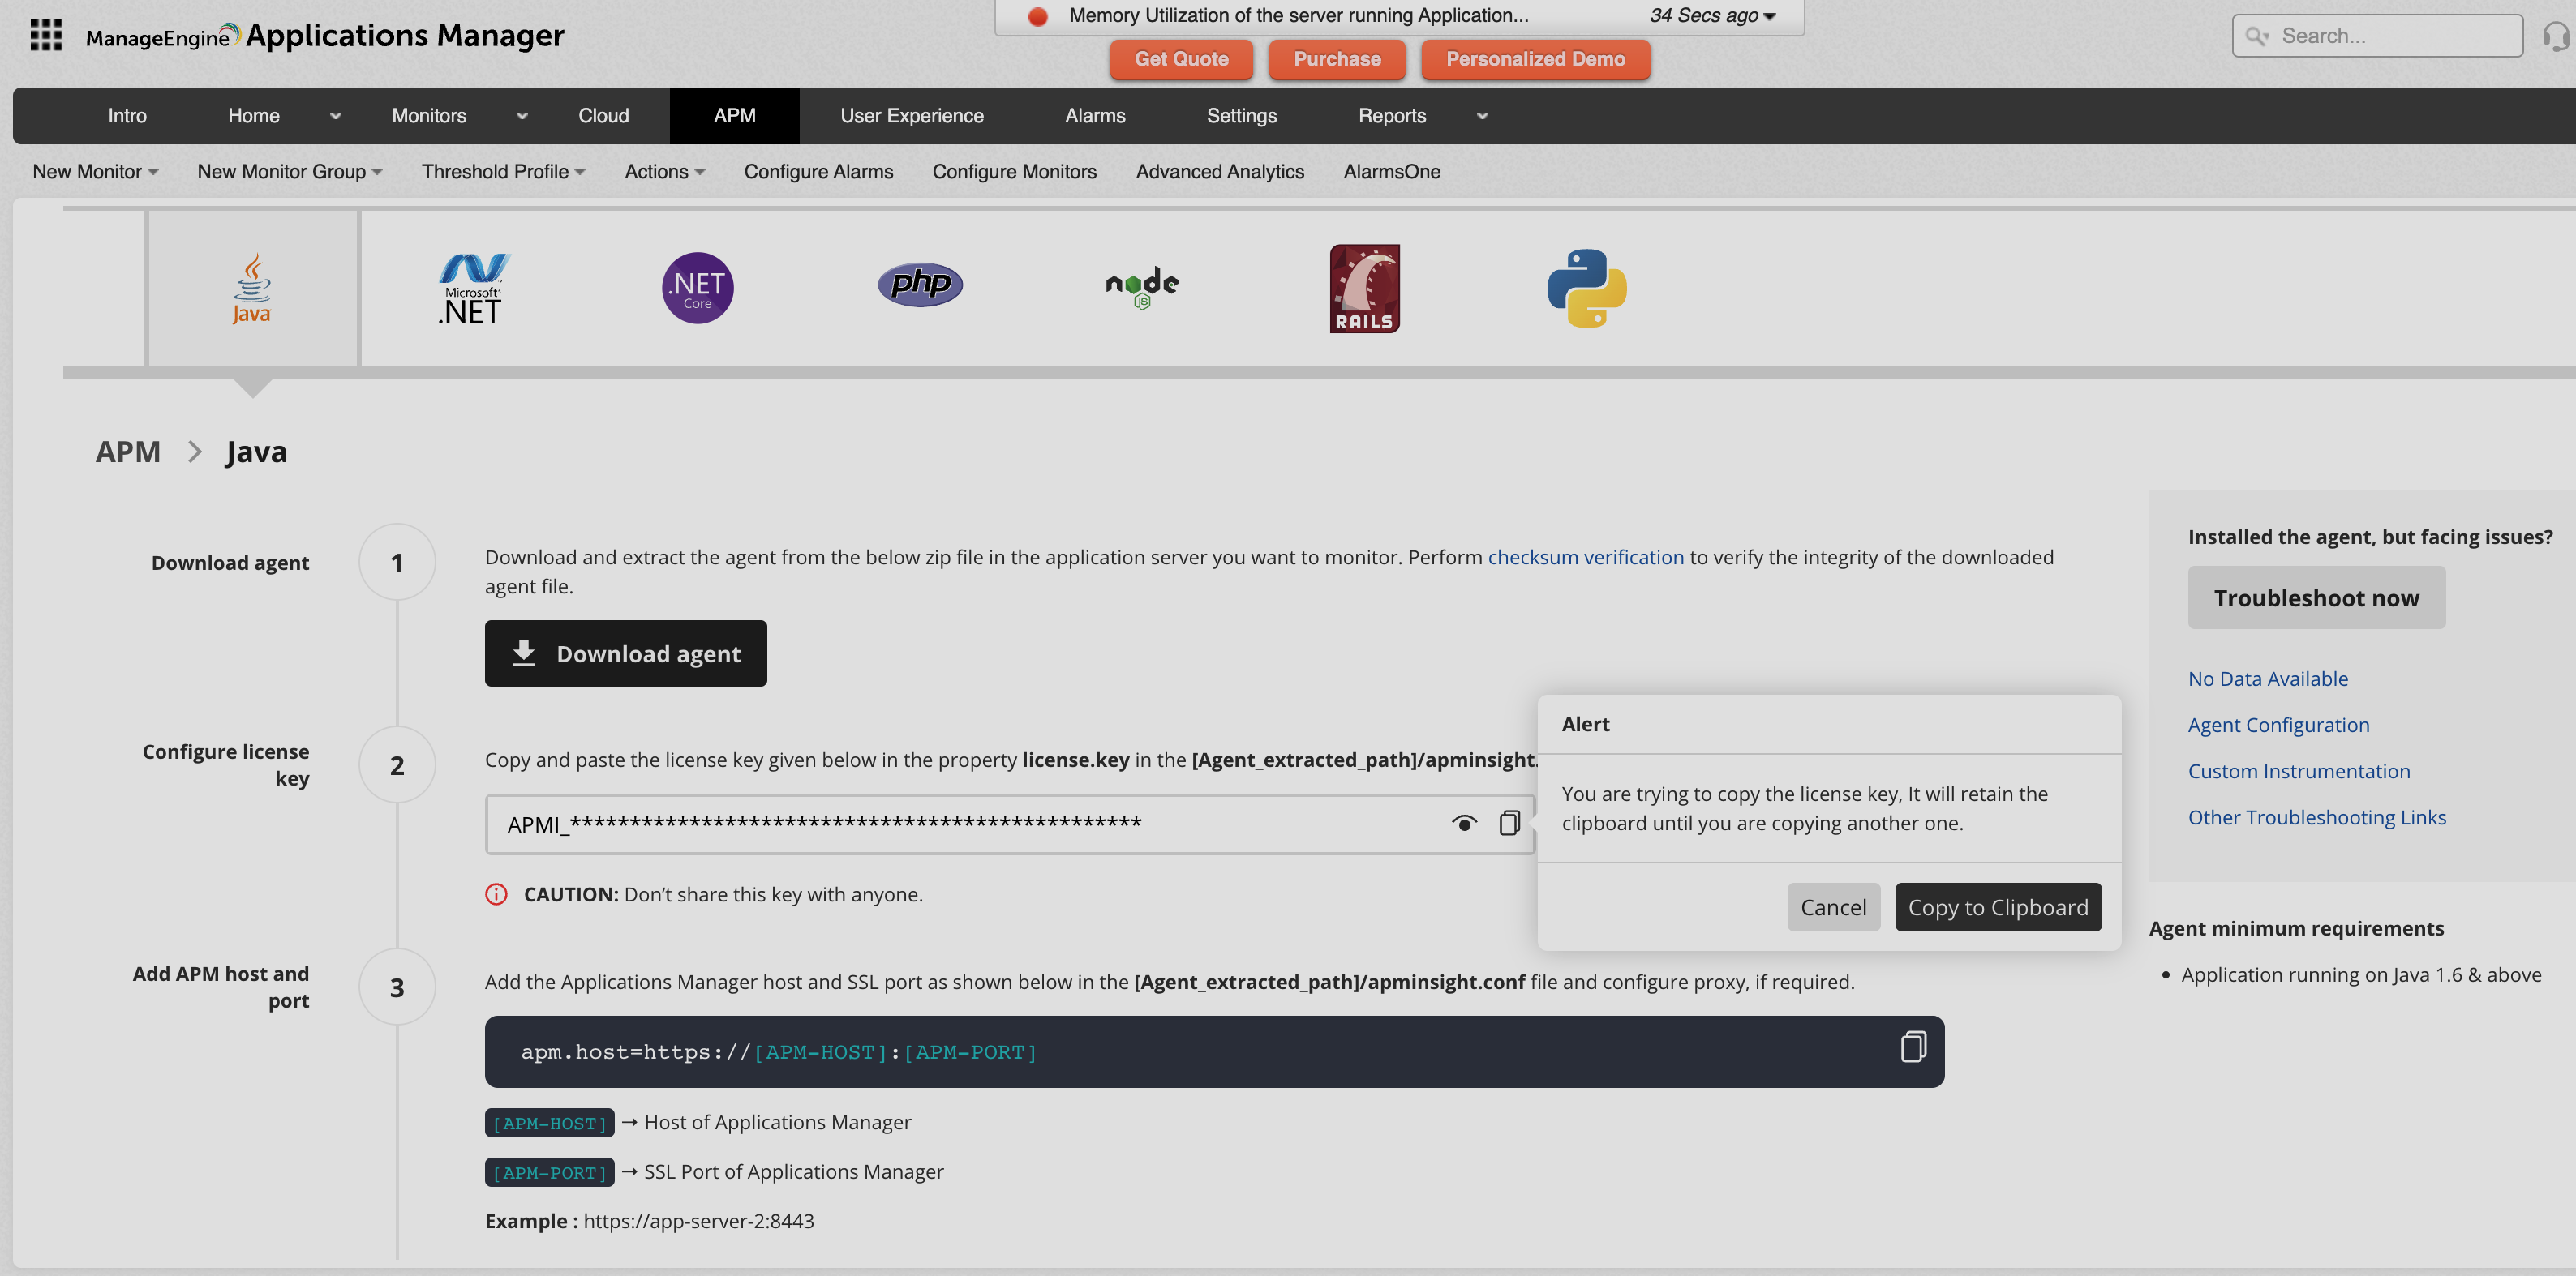Click Copy to Clipboard button
Image resolution: width=2576 pixels, height=1276 pixels.
[1998, 906]
